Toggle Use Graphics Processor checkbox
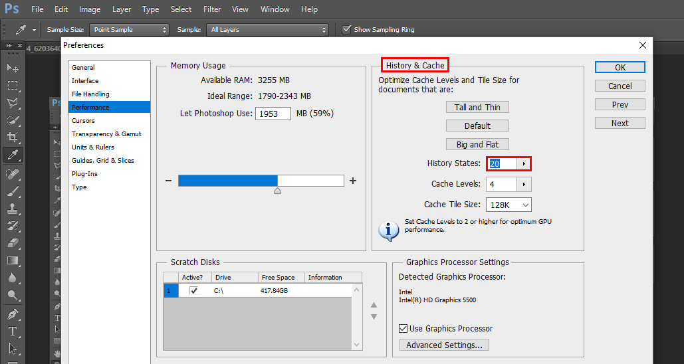The image size is (684, 364). point(403,328)
